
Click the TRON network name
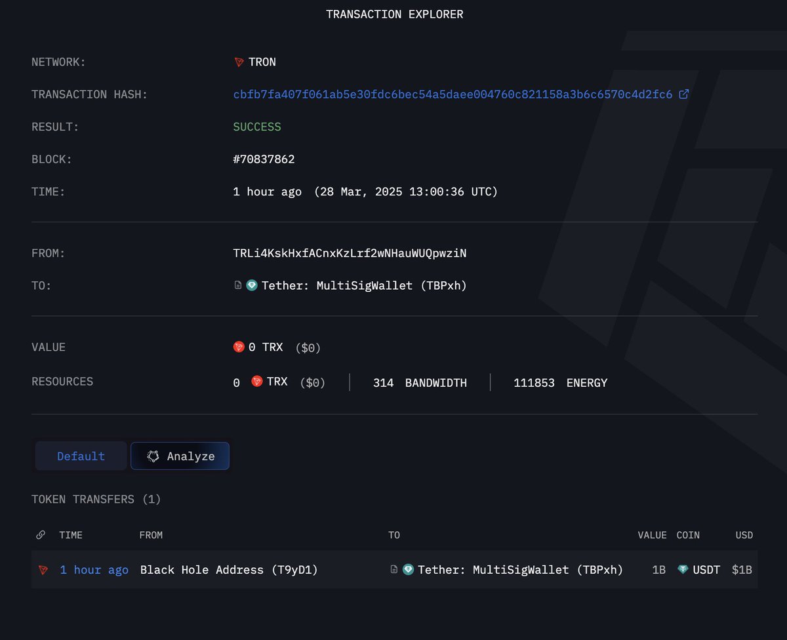pos(262,62)
